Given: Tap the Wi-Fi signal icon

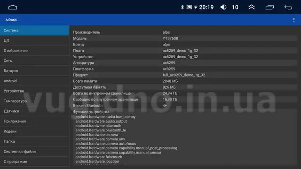Looking at the screenshot, I should pyautogui.click(x=196, y=8).
